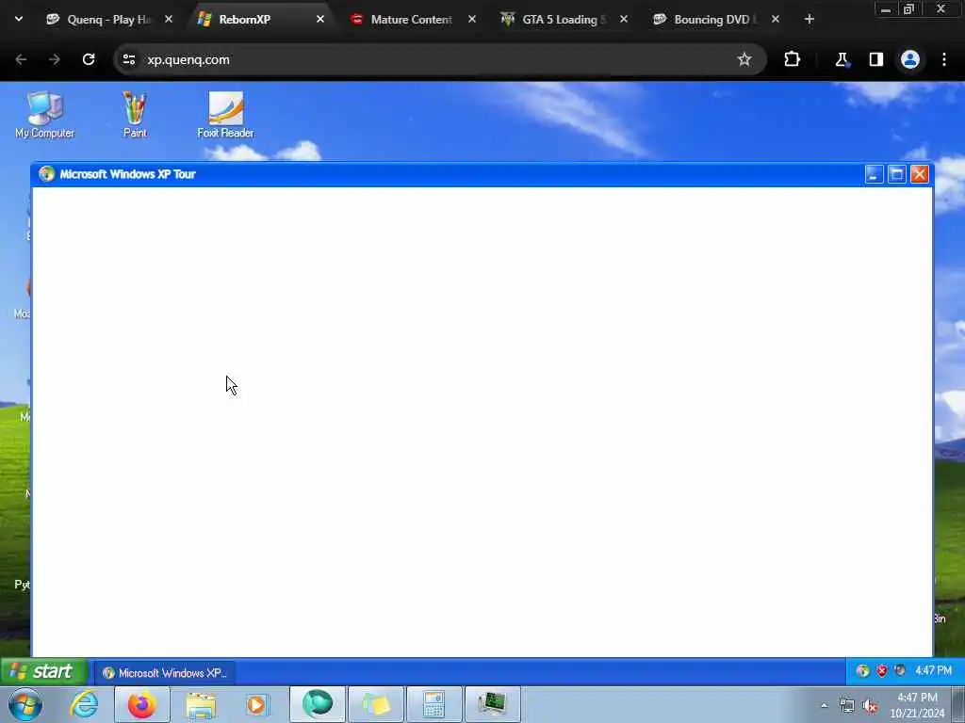This screenshot has height=723, width=965.
Task: Go forward in browser history
Action: pos(54,59)
